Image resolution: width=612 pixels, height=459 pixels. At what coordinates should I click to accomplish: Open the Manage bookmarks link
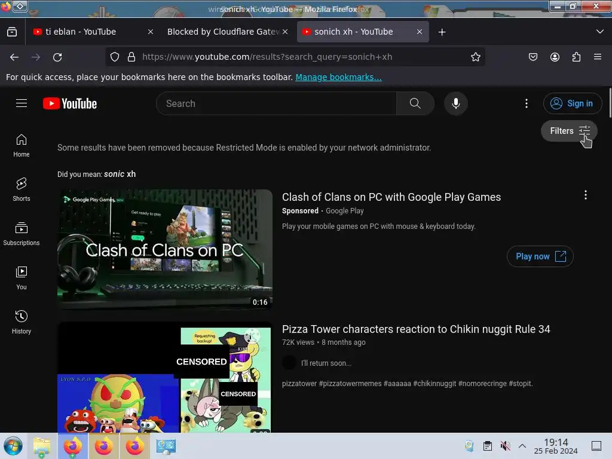tap(338, 77)
